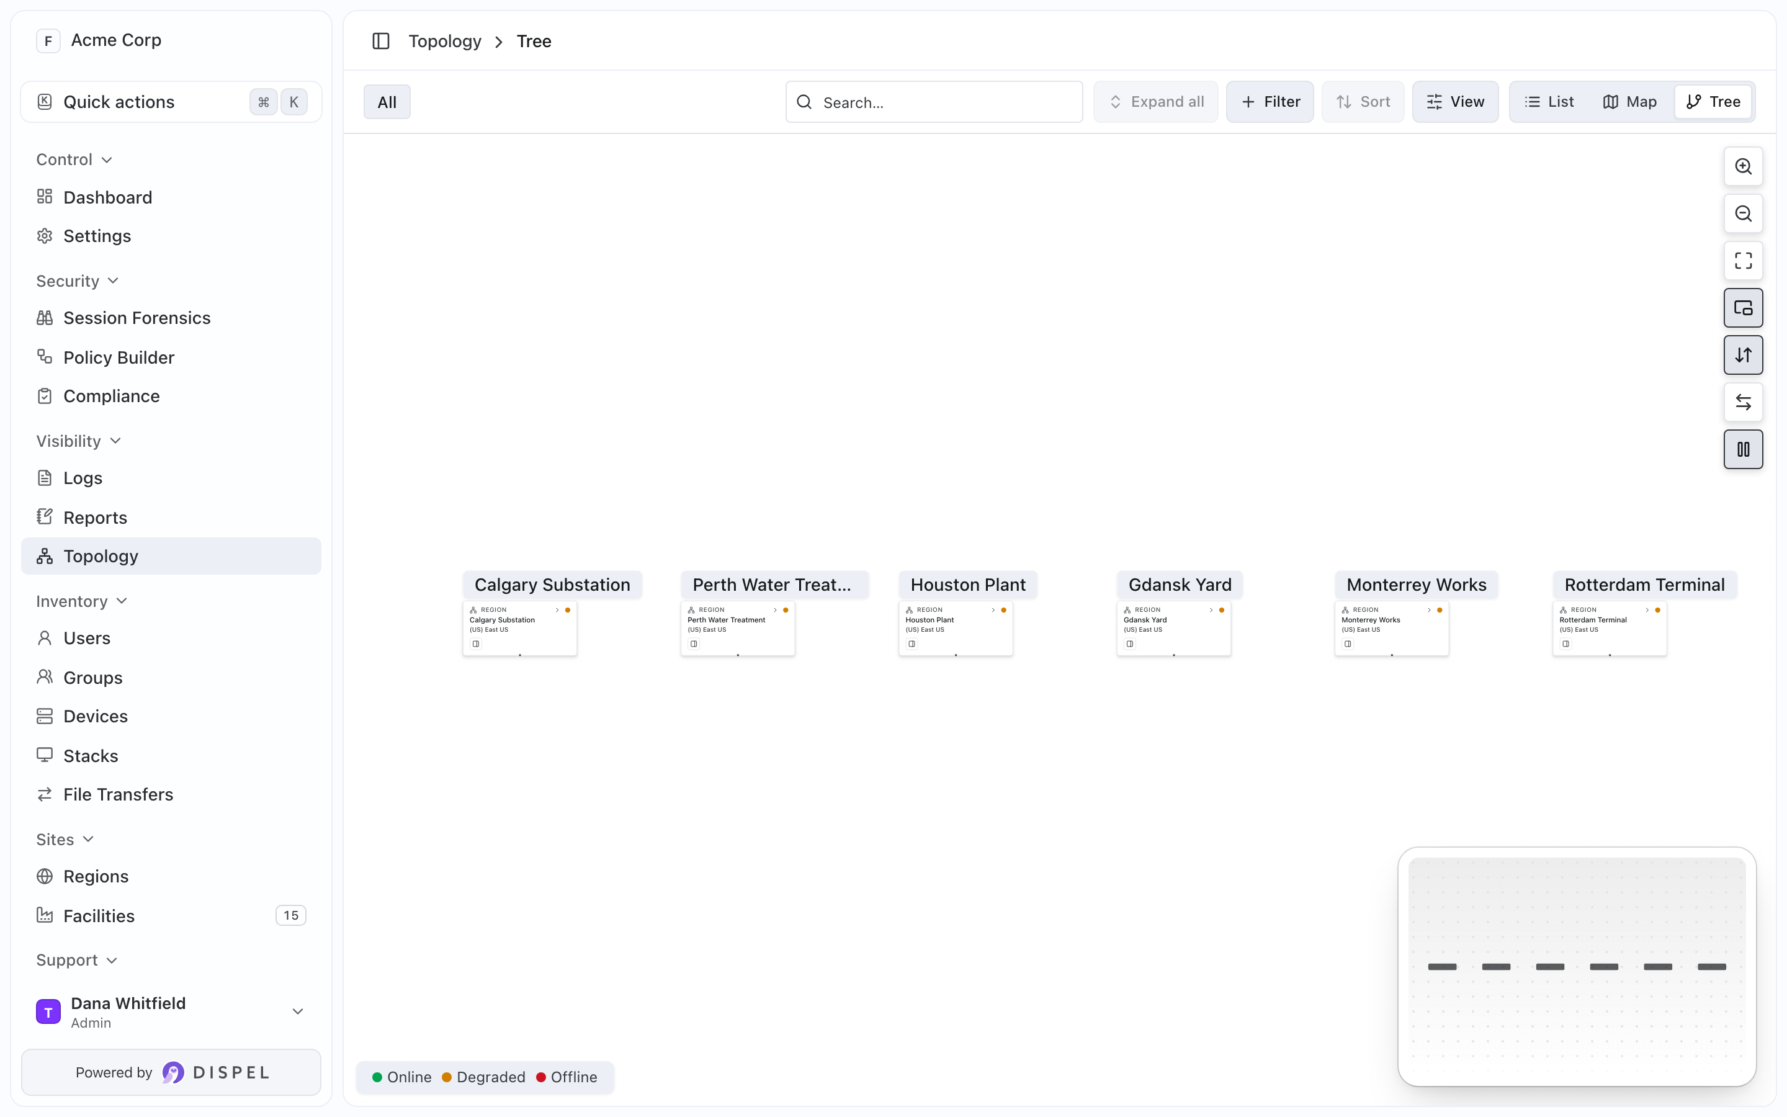Open Policy Builder page

(171, 357)
